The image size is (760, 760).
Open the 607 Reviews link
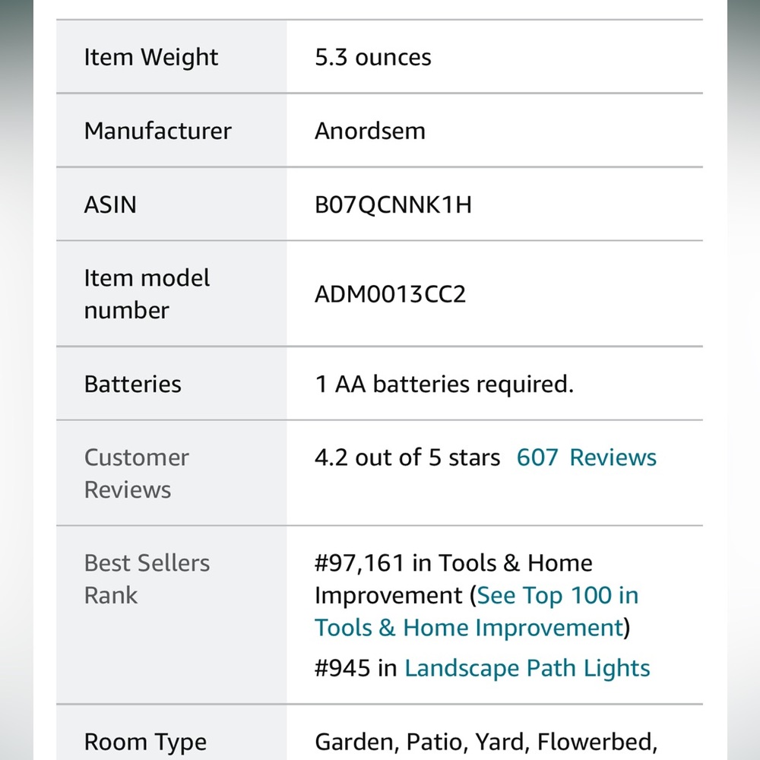tap(586, 457)
